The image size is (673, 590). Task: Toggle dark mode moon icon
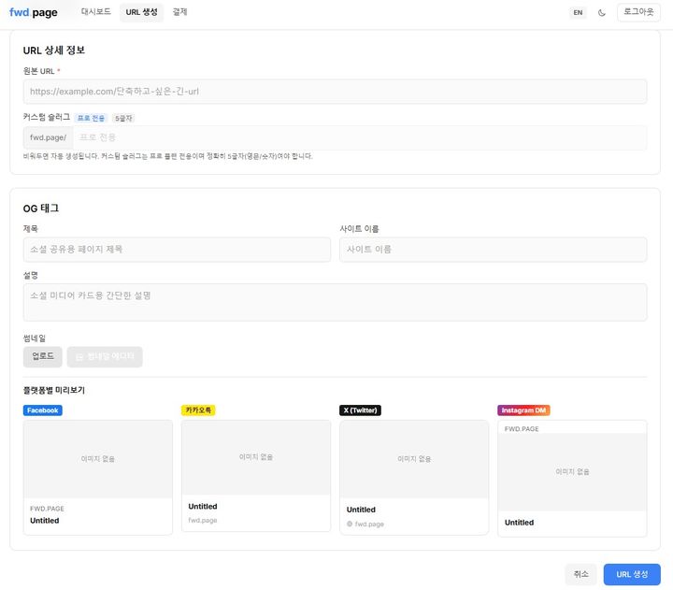pyautogui.click(x=601, y=13)
